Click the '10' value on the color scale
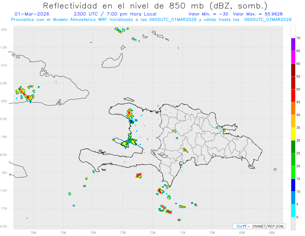 298,191
